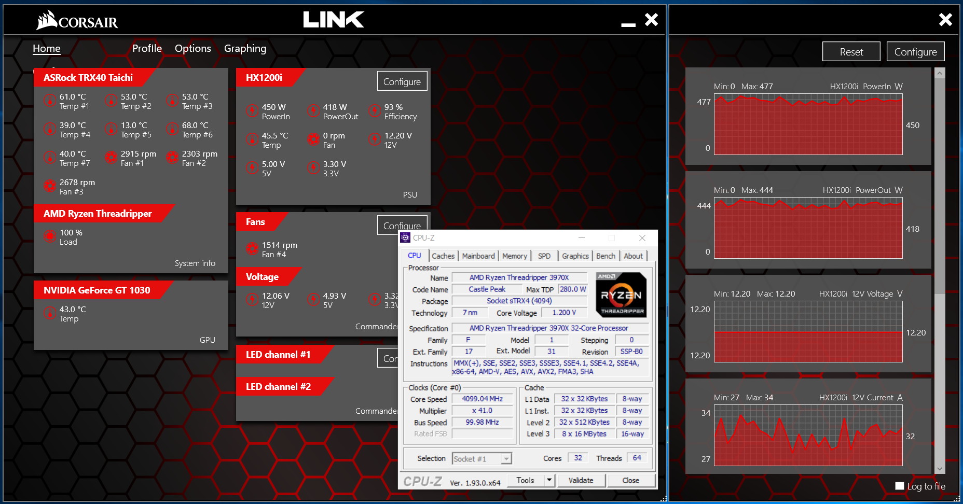Image resolution: width=963 pixels, height=504 pixels.
Task: Click the Validate button in CPU-Z
Action: pyautogui.click(x=581, y=480)
